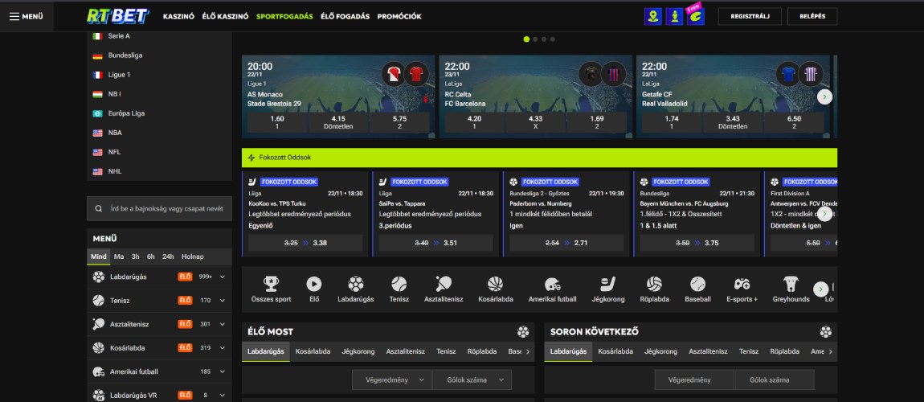The image size is (924, 402).
Task: Pick 3.43 Döntetlen for Getafe match
Action: tap(734, 122)
